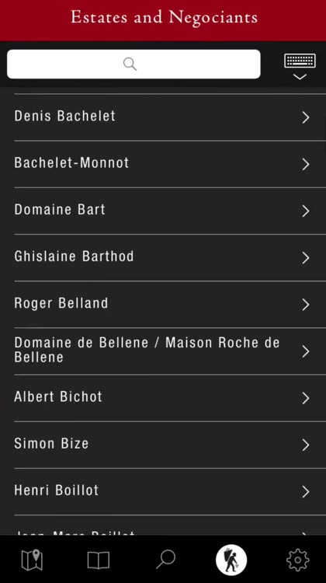This screenshot has height=583, width=326.
Task: Open the book guide tab icon
Action: (98, 560)
